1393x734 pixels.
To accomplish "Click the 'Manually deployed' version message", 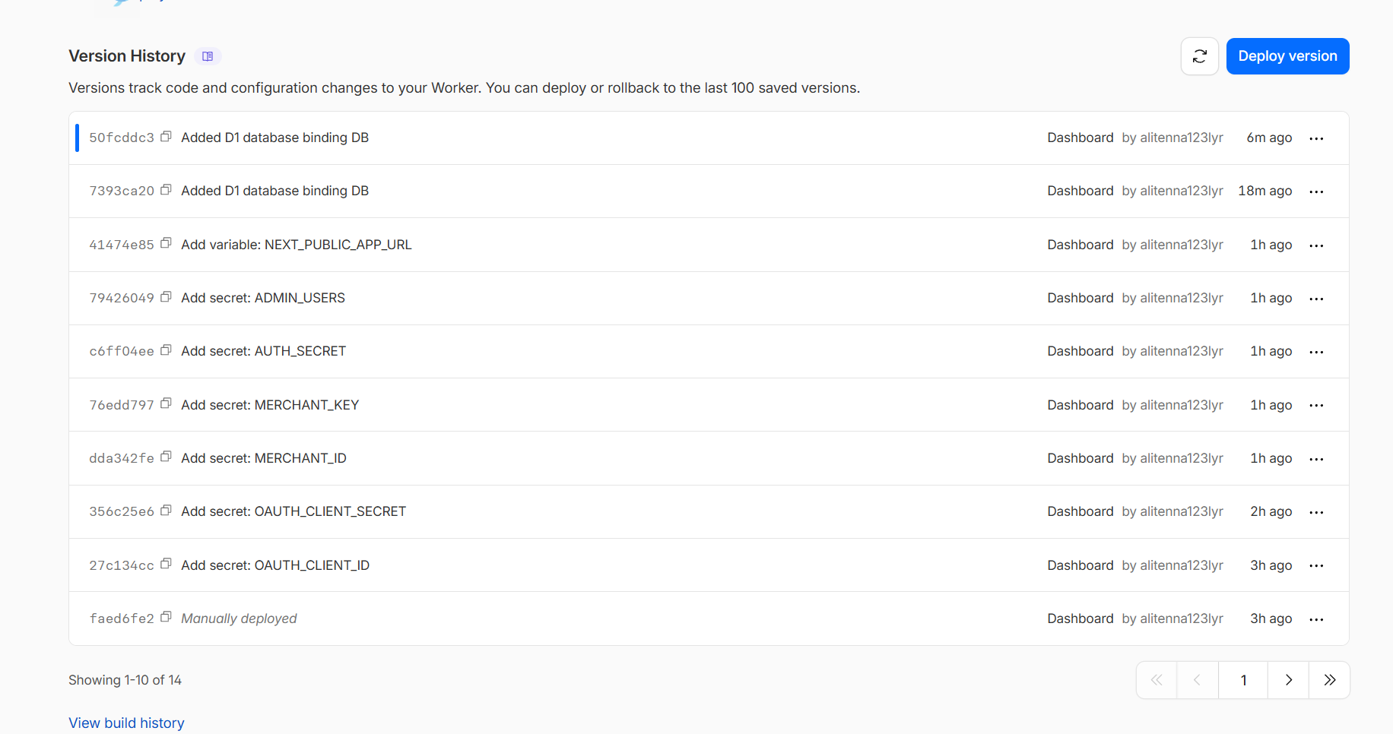I will click(x=239, y=619).
